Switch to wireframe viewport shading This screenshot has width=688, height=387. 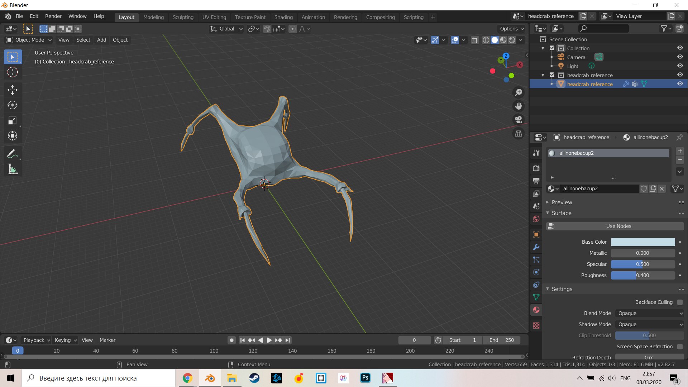486,40
